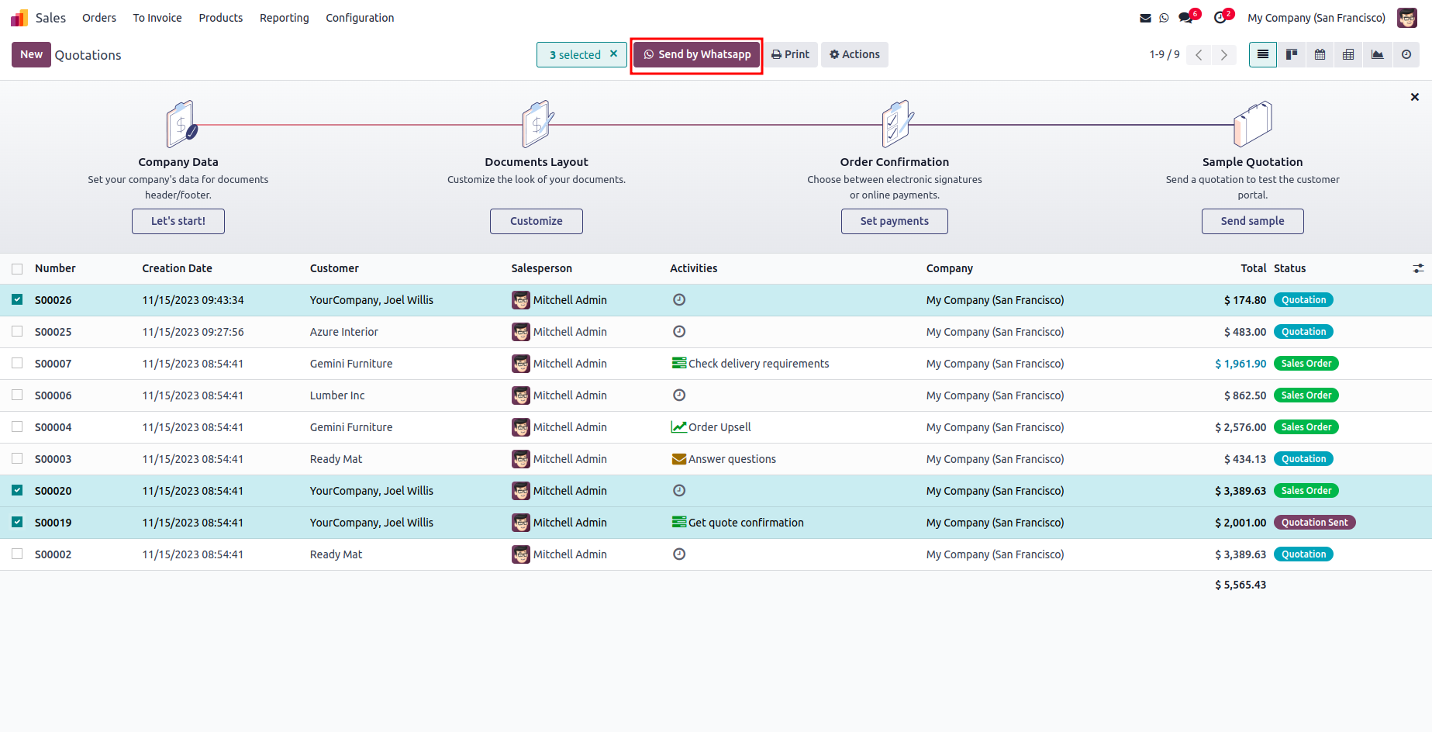
Task: Open the user avatar menu
Action: pos(1407,18)
